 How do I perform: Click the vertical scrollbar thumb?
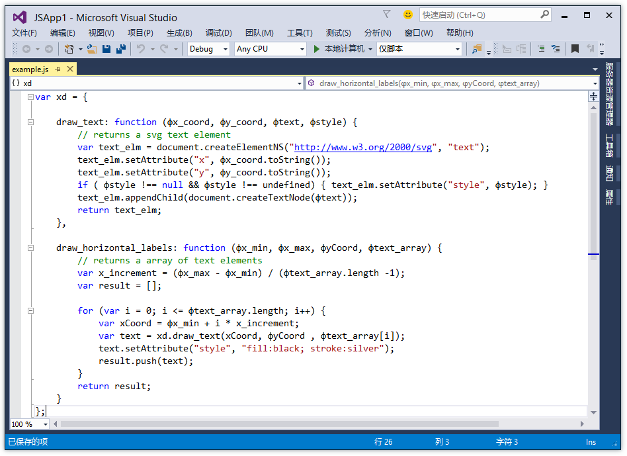tap(593, 186)
